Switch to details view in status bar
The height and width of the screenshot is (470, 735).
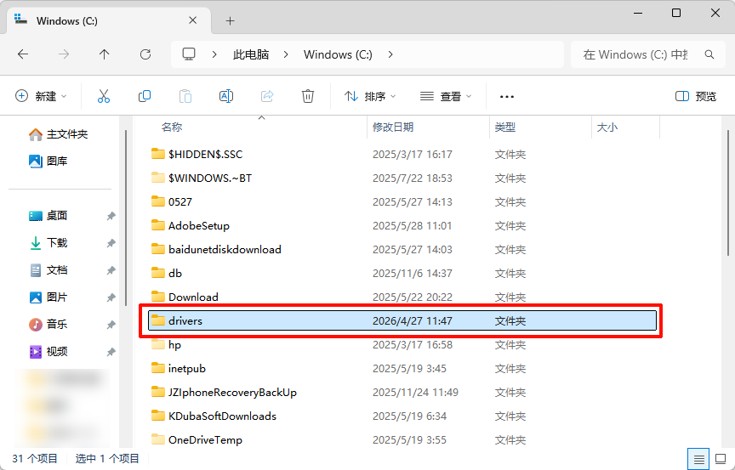[698, 459]
